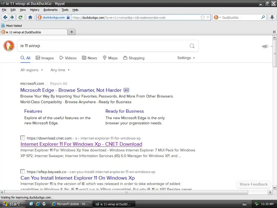This screenshot has height=208, width=277.
Task: Click the DuckDuckGo duck logo
Action: pos(9,46)
